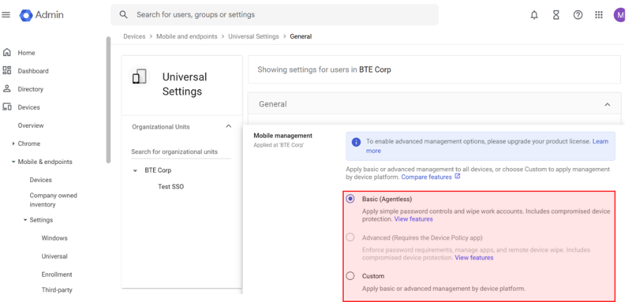The height and width of the screenshot is (302, 626).
Task: Open the Google apps grid
Action: [x=599, y=15]
